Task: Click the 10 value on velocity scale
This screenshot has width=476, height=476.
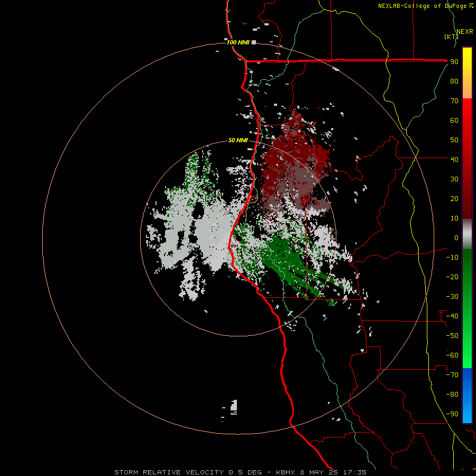Action: (x=454, y=218)
